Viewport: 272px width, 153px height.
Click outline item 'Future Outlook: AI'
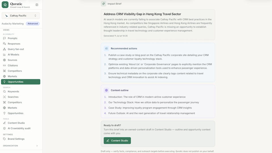click(x=152, y=113)
